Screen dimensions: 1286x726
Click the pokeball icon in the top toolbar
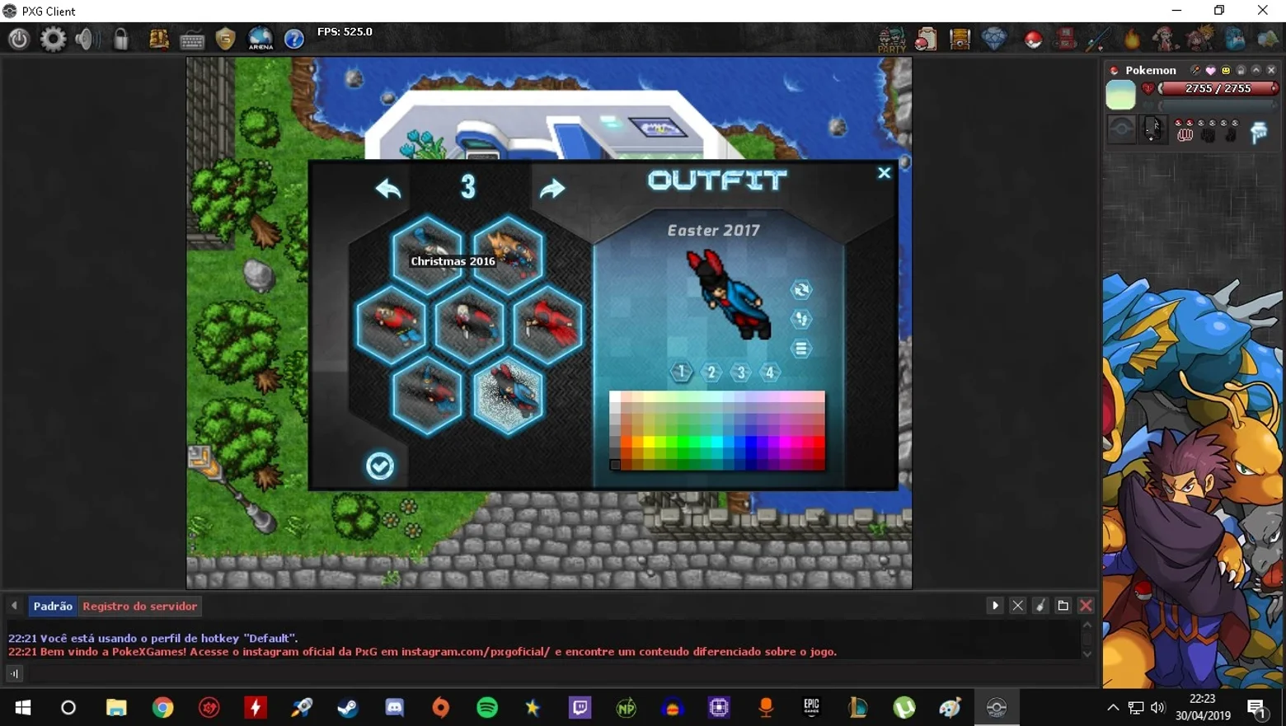pos(1033,40)
